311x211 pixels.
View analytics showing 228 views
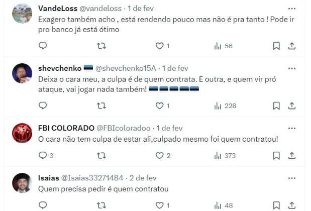point(225,105)
